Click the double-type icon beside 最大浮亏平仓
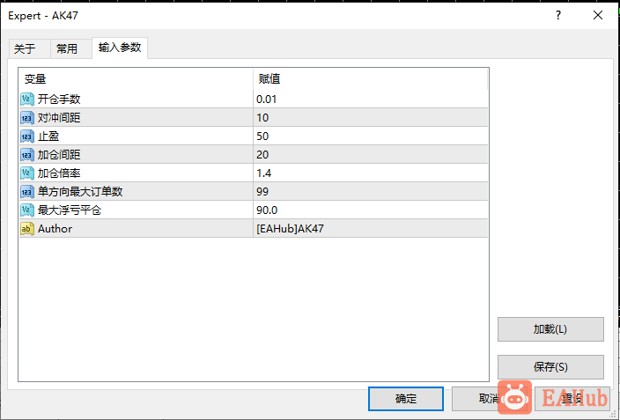The image size is (620, 420). click(x=27, y=210)
